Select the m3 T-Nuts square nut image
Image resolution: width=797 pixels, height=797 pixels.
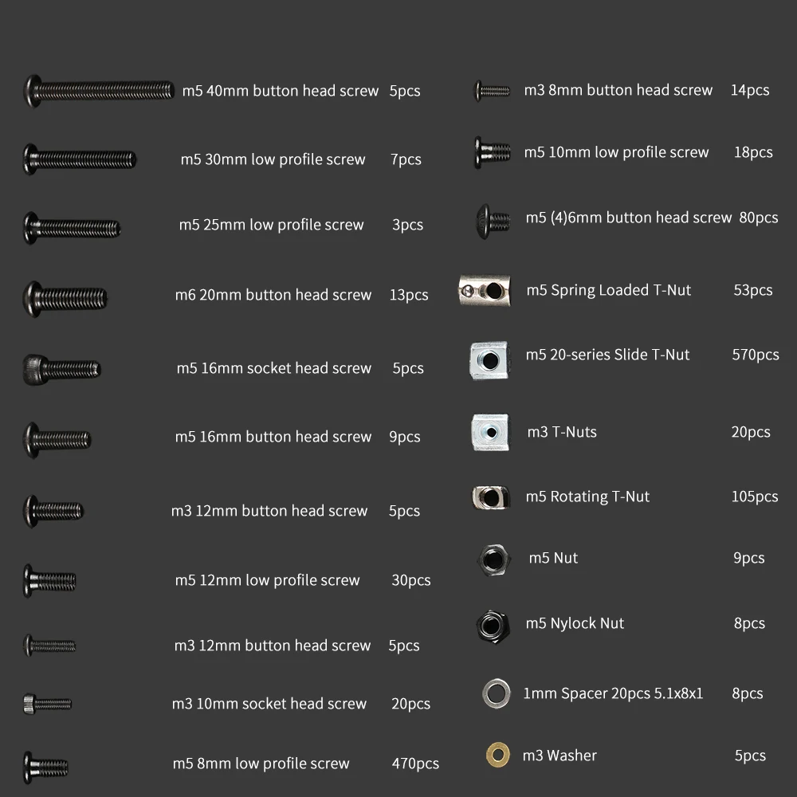490,433
